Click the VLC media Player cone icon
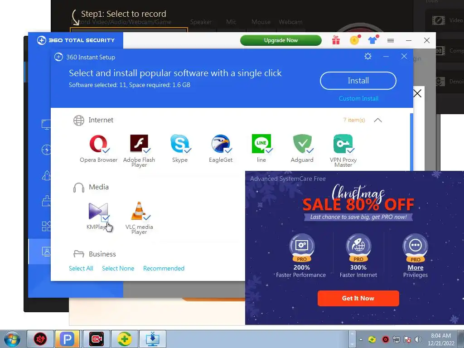This screenshot has height=348, width=464. [139, 211]
